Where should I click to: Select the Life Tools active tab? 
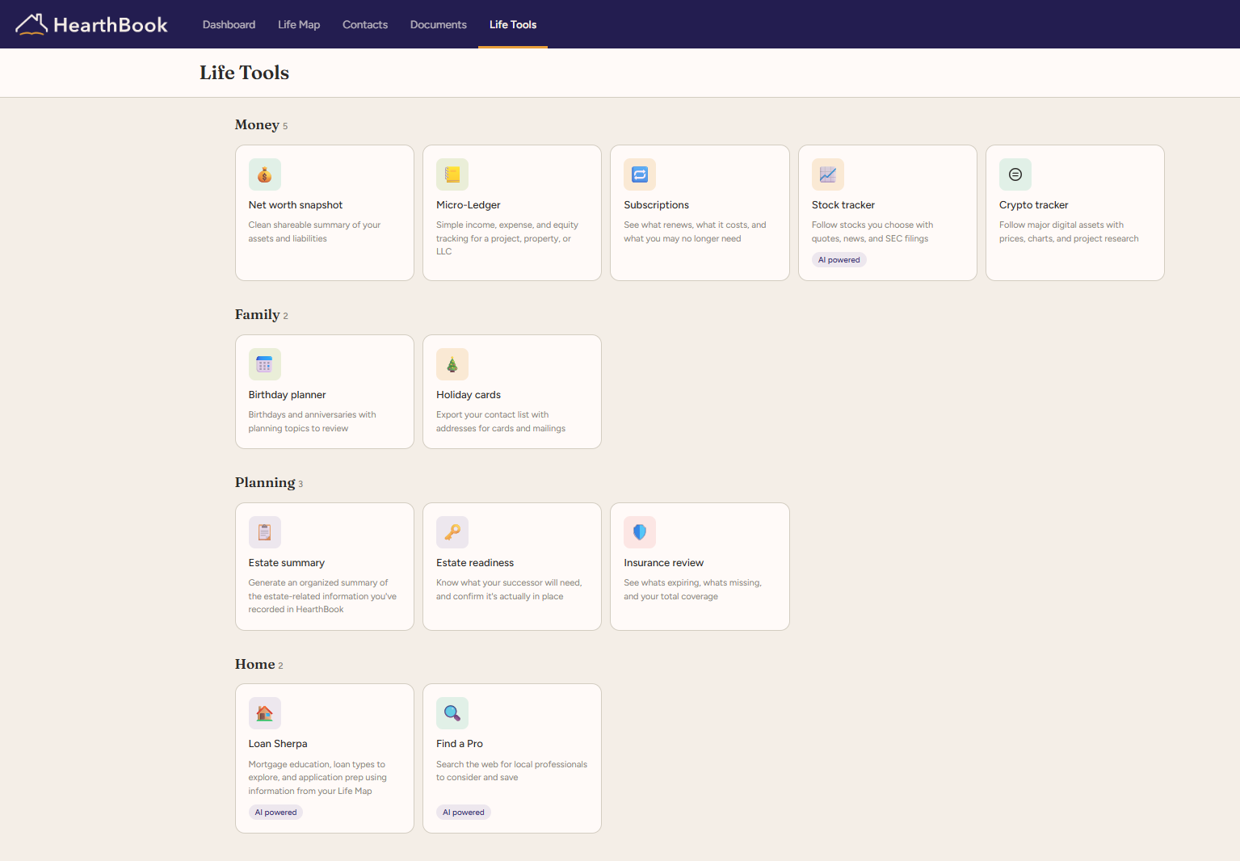[513, 24]
